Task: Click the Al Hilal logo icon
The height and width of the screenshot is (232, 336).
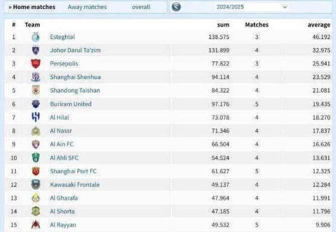Action: point(36,117)
